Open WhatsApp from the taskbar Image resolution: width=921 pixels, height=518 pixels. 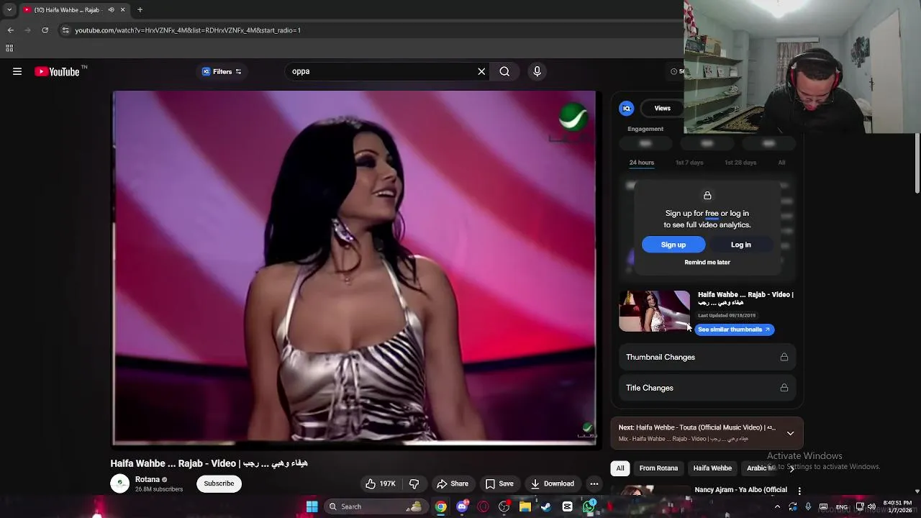tap(589, 506)
